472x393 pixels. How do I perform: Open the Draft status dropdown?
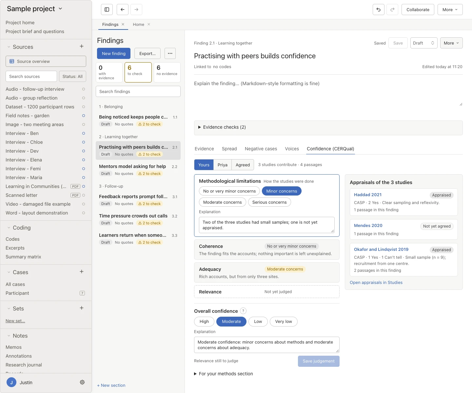pyautogui.click(x=424, y=43)
